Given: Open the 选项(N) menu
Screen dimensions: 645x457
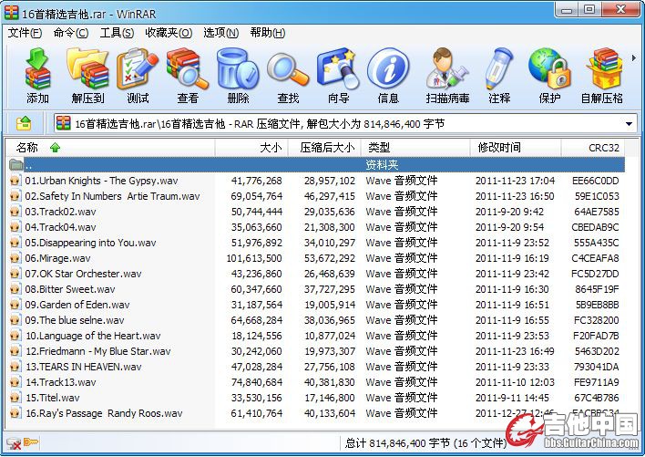Looking at the screenshot, I should [x=220, y=33].
